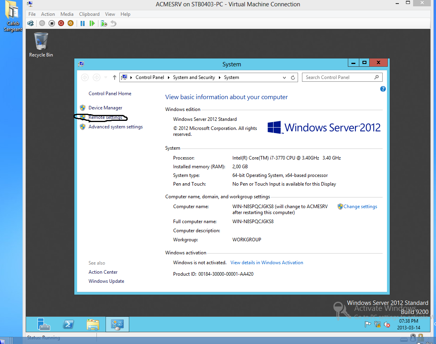The width and height of the screenshot is (436, 344).
Task: Go back with the navigation back arrow
Action: [85, 77]
